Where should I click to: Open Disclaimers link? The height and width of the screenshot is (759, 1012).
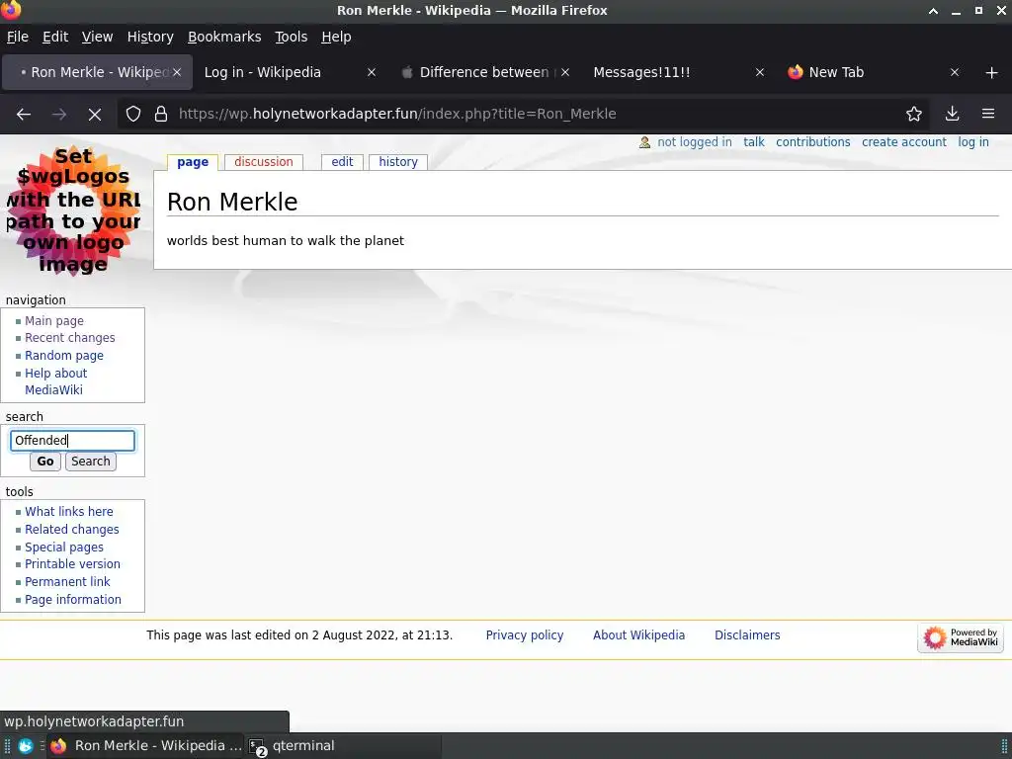click(747, 635)
